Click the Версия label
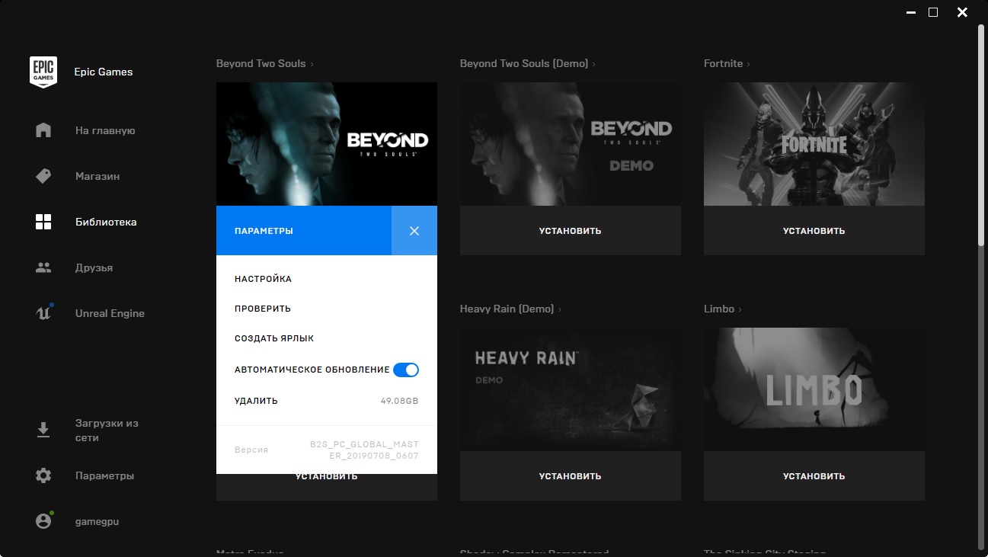The width and height of the screenshot is (988, 557). coord(251,450)
